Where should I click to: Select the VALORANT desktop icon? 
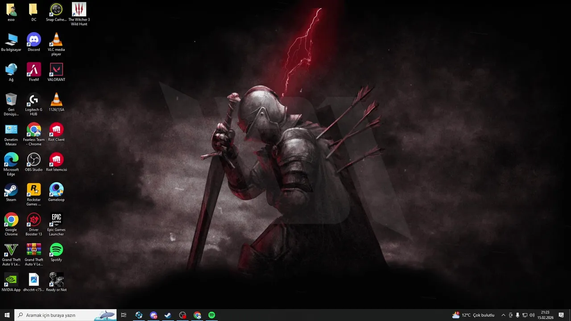[x=56, y=72]
